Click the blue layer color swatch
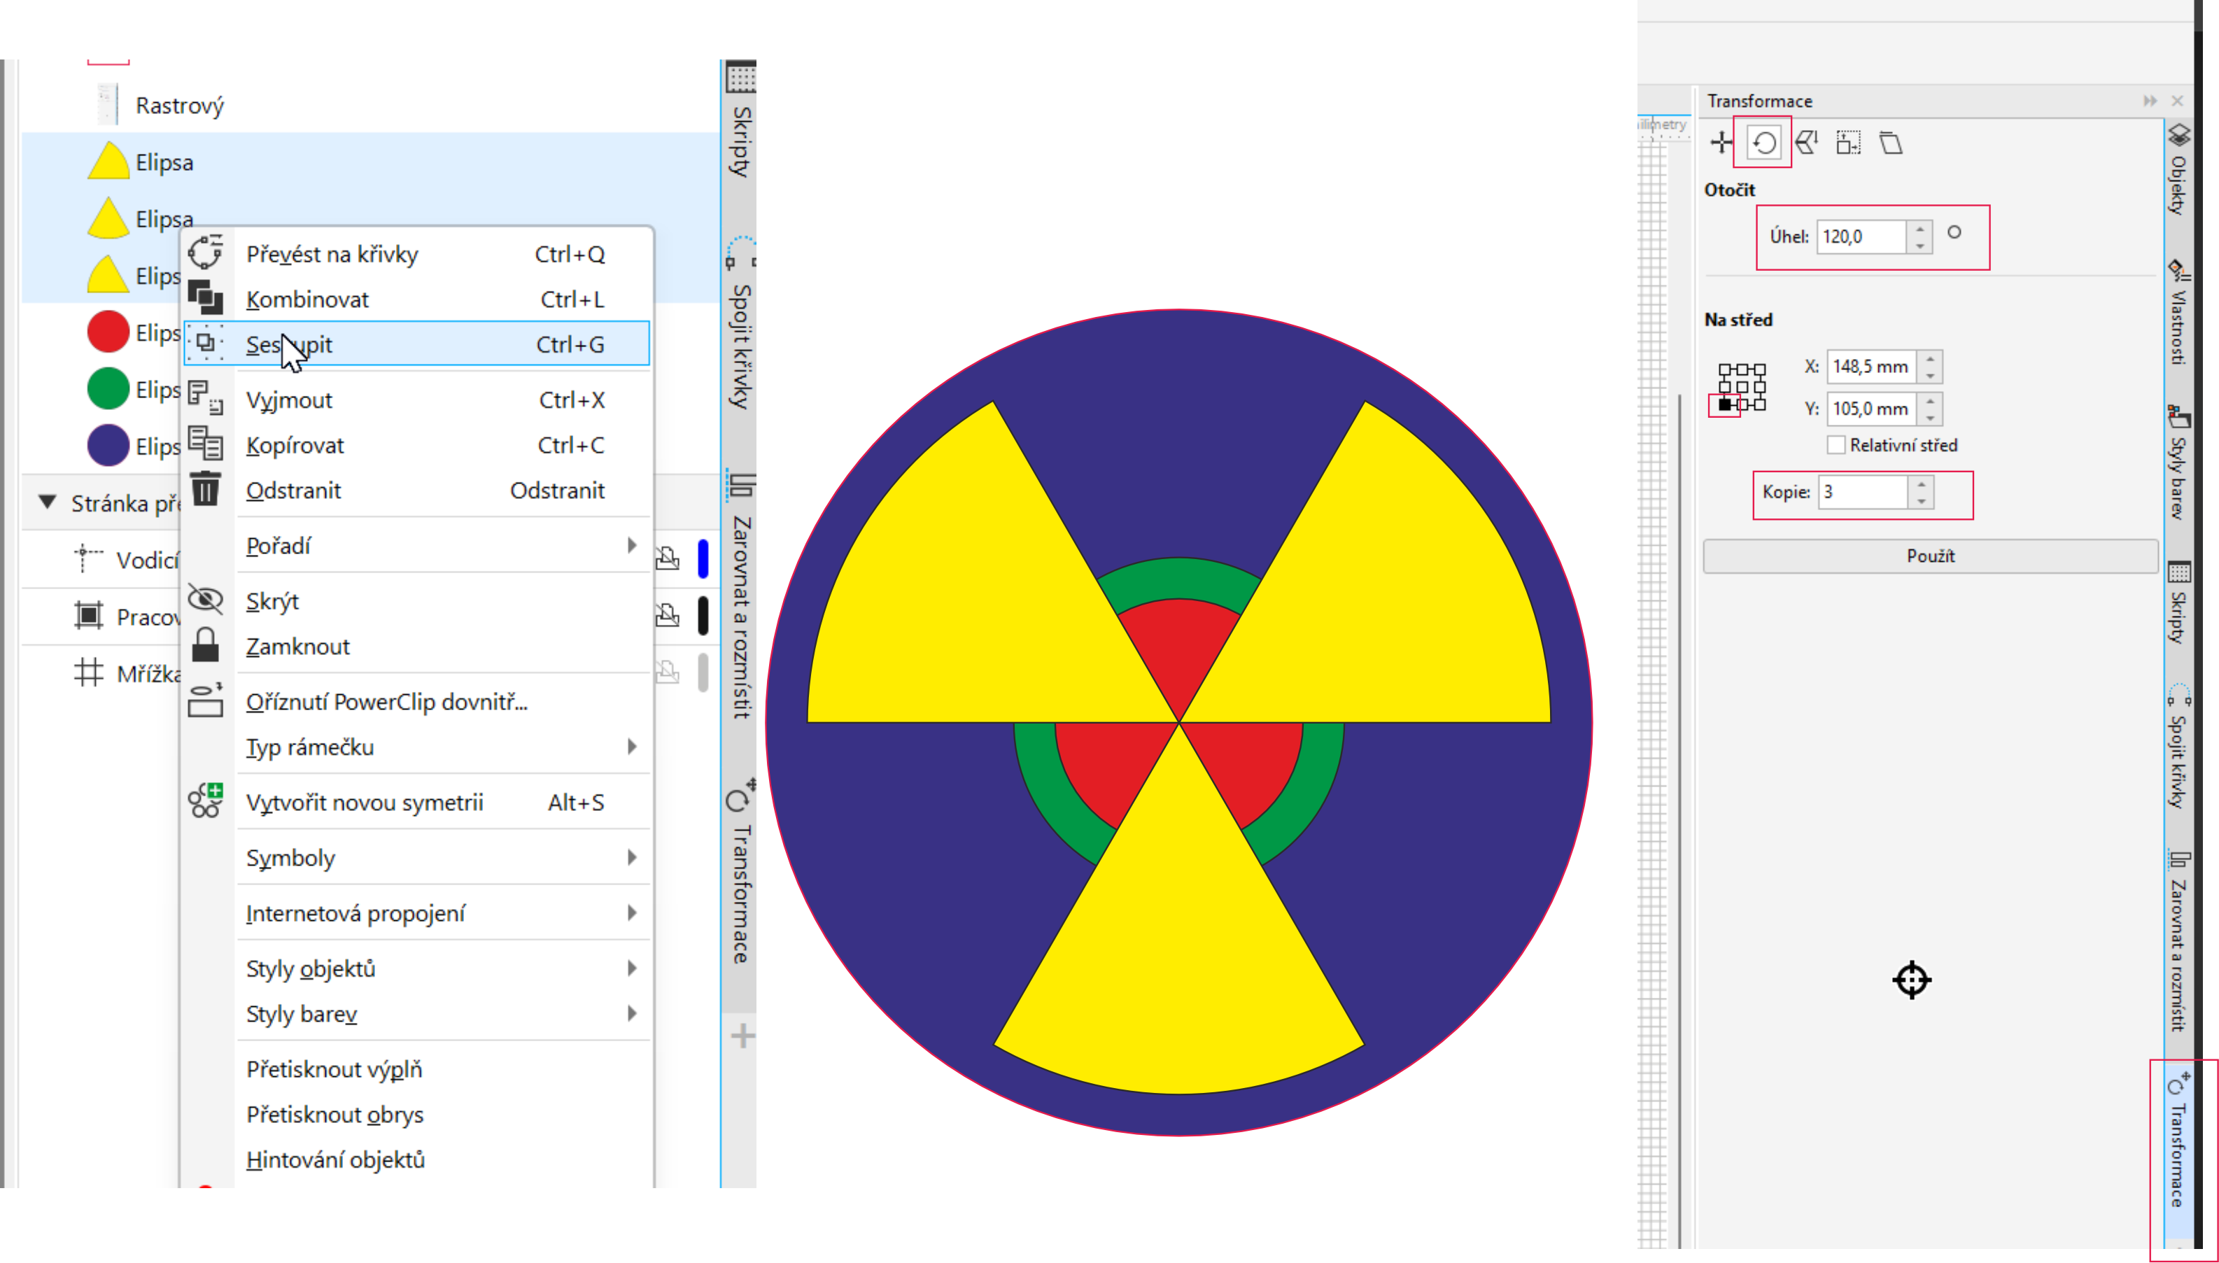This screenshot has height=1263, width=2219. tap(703, 558)
